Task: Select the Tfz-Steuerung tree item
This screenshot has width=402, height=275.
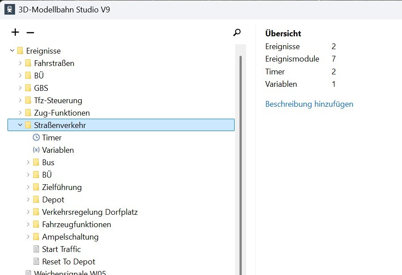Action: click(x=58, y=101)
